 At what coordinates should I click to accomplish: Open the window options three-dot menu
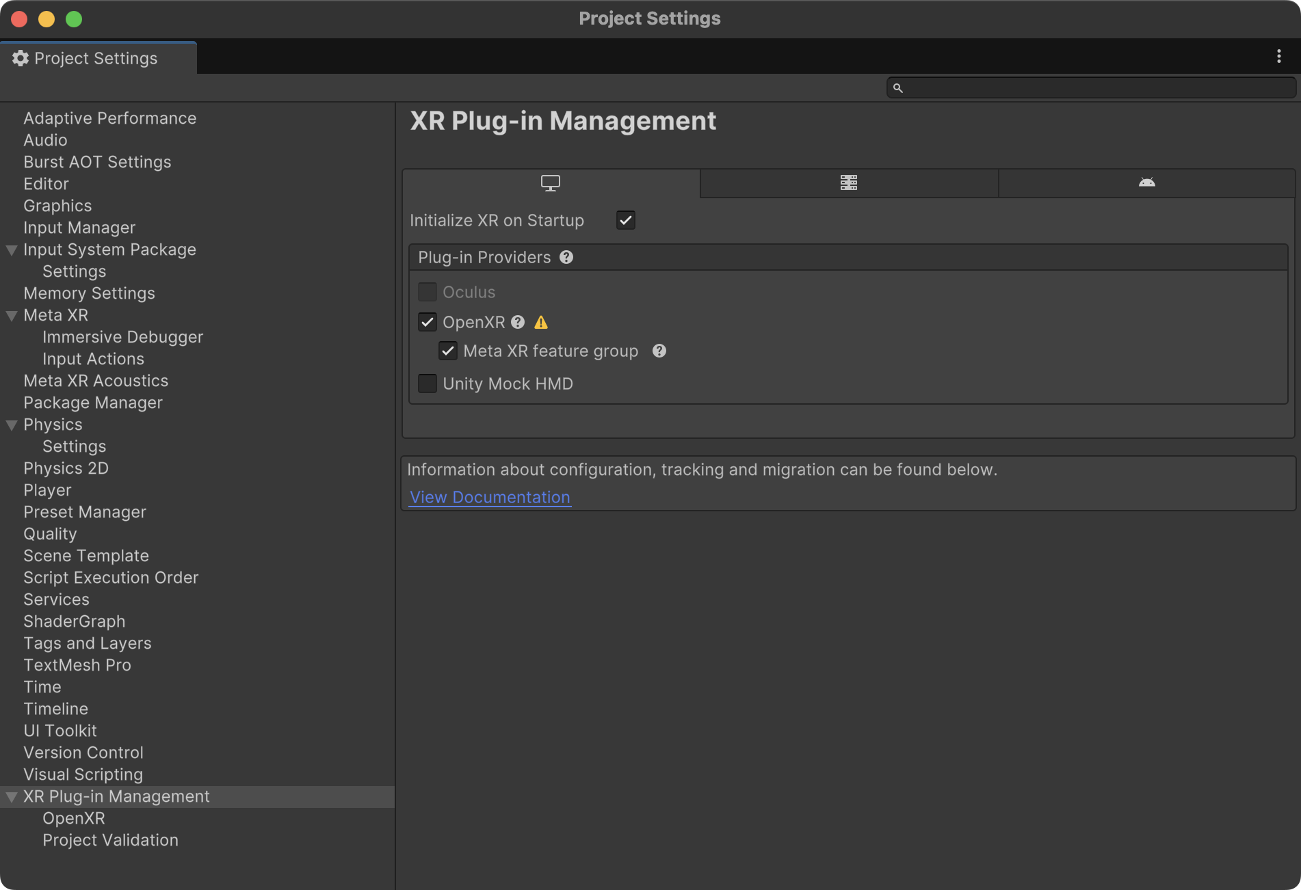click(1280, 56)
